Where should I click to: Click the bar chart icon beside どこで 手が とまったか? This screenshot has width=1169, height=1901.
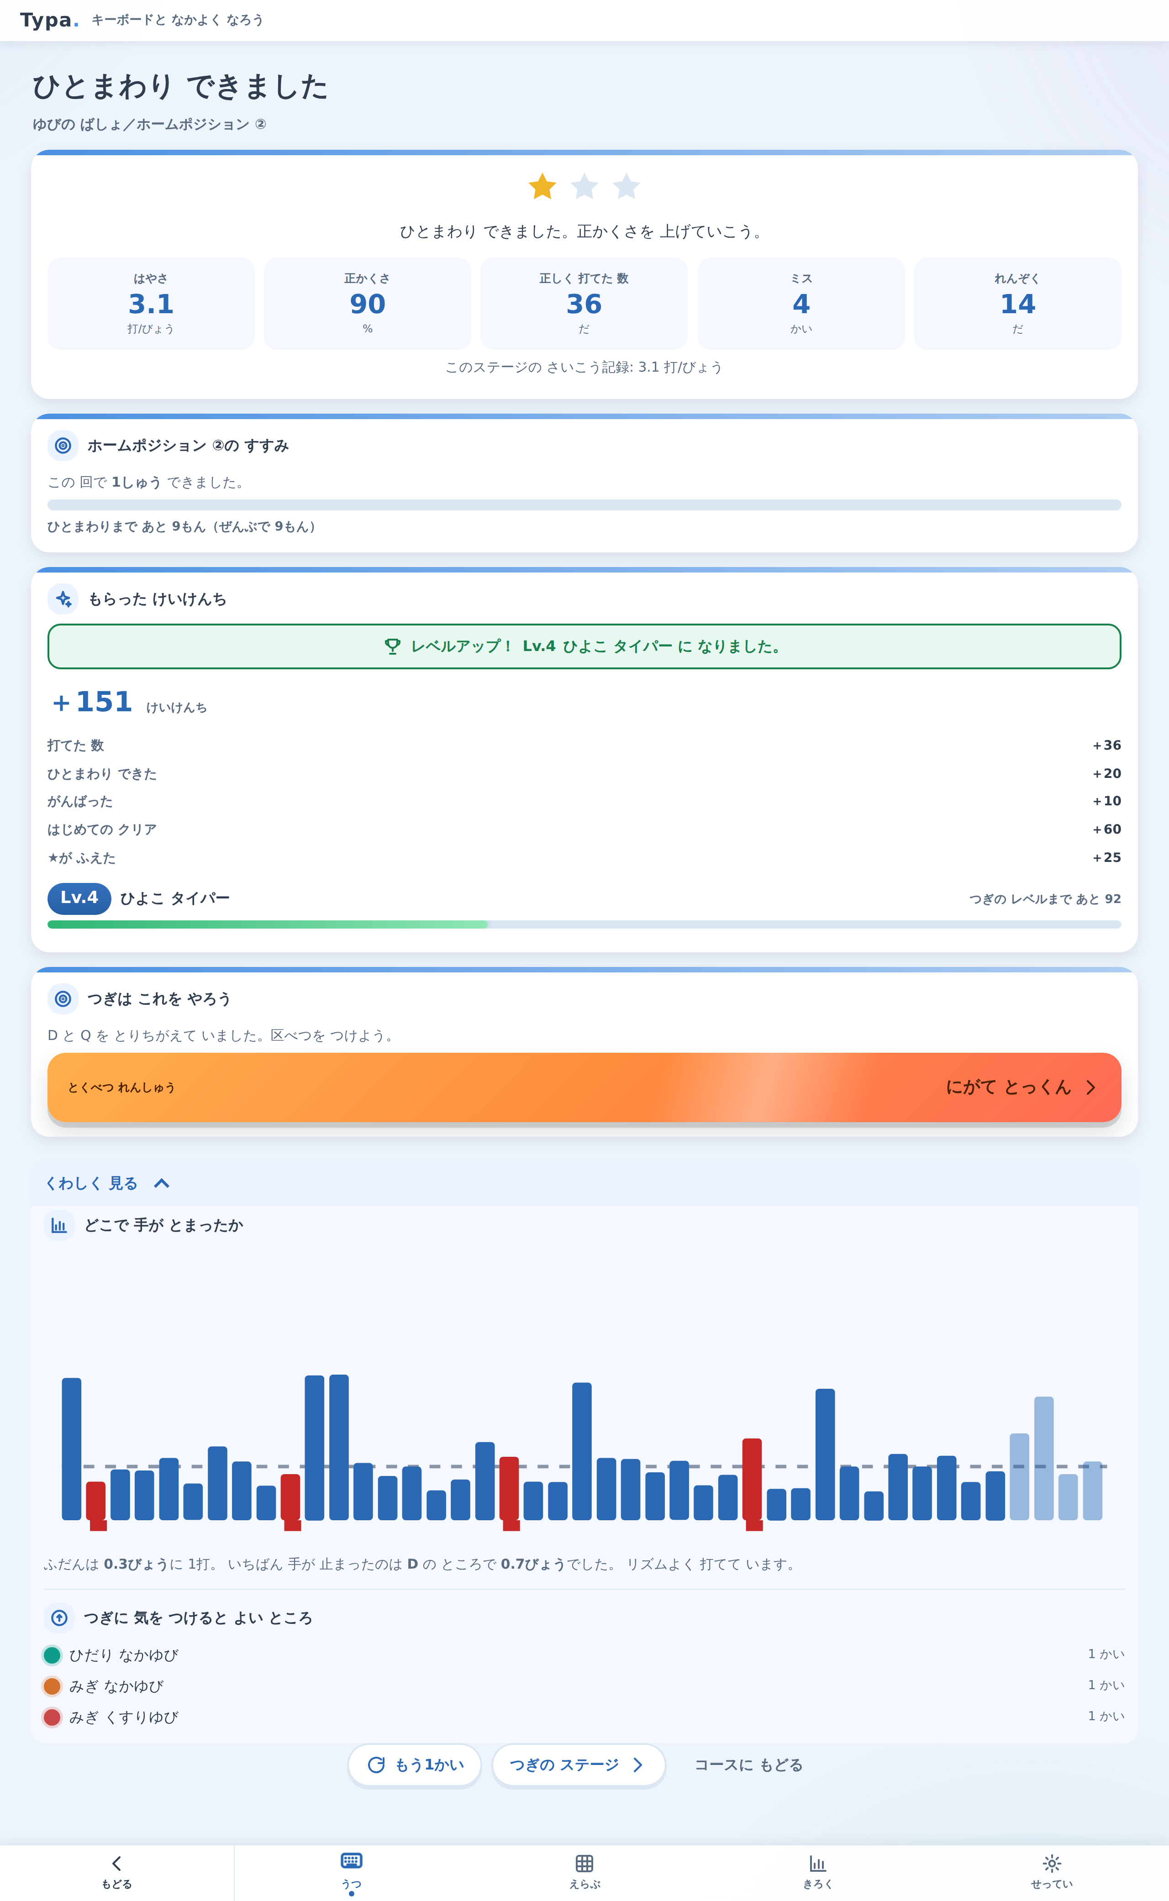pyautogui.click(x=59, y=1225)
